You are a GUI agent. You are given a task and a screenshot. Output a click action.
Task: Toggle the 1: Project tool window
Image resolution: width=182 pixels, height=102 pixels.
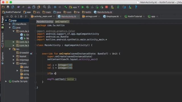coord(3,22)
